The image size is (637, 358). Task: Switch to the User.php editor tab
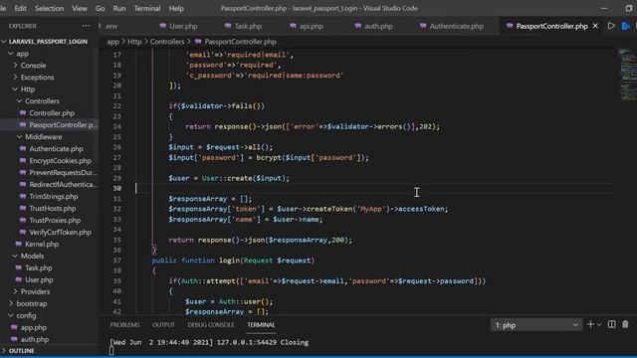coord(179,26)
